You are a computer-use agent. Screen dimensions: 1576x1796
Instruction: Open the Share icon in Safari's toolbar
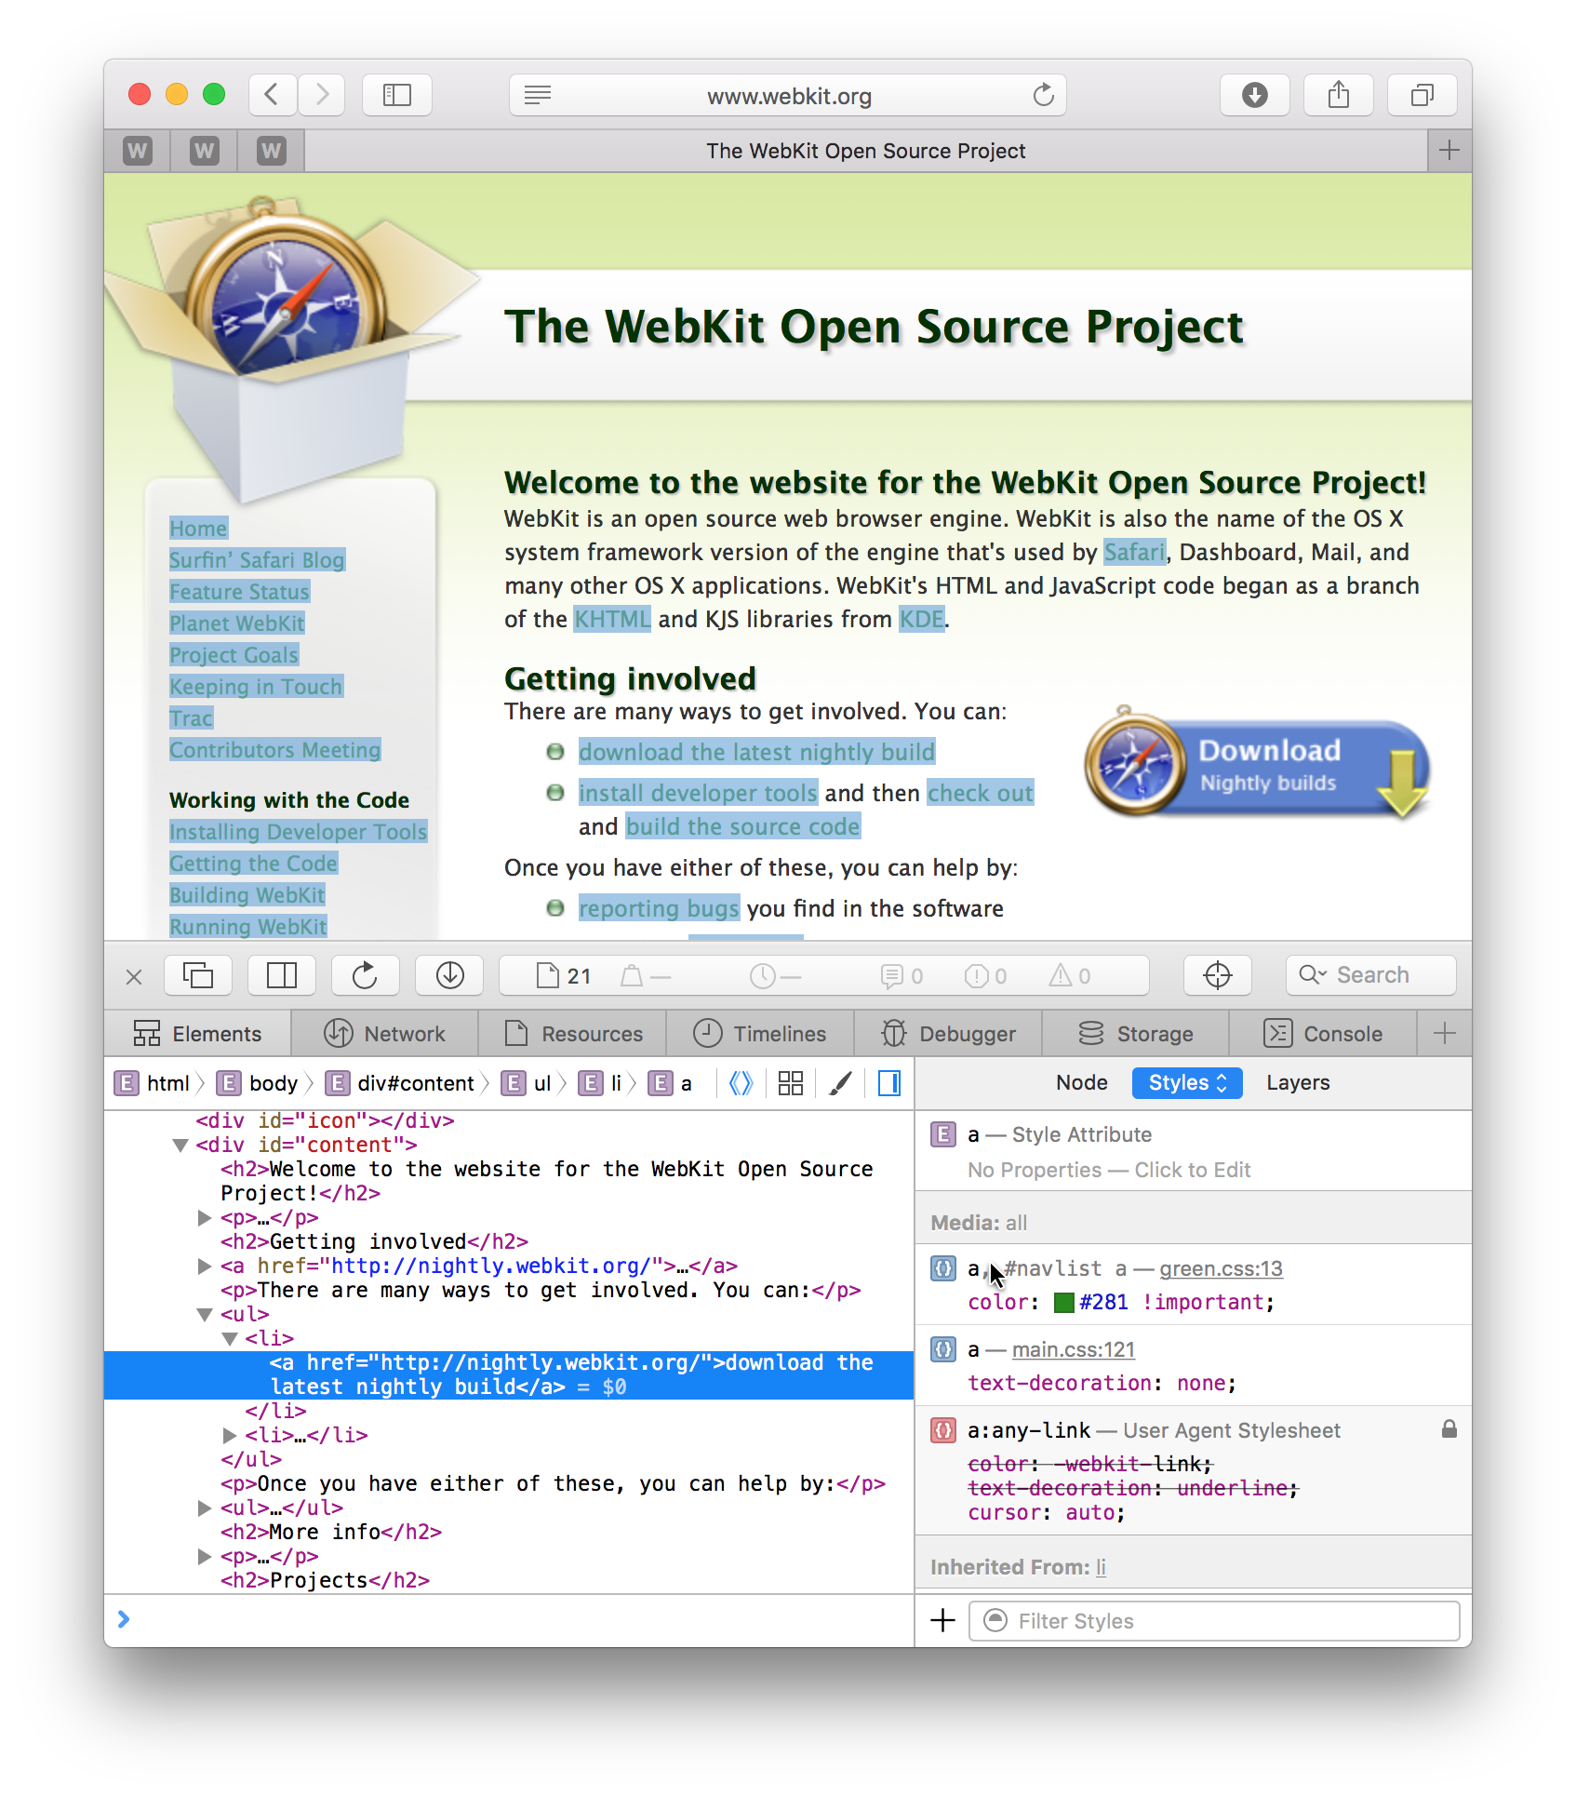pos(1338,94)
